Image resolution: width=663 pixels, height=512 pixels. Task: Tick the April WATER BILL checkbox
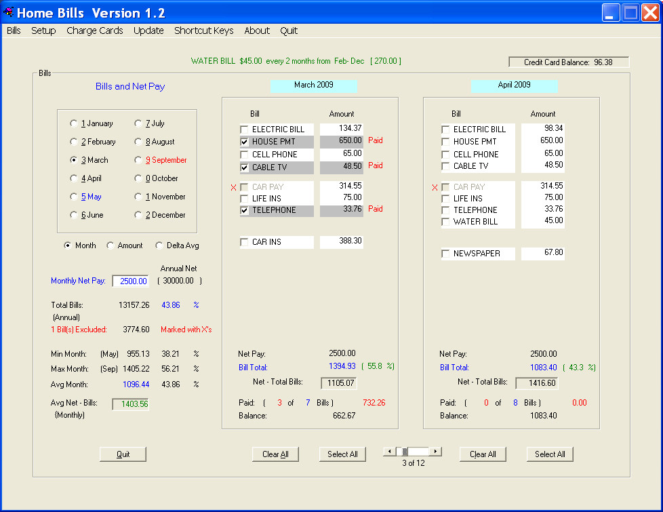445,222
